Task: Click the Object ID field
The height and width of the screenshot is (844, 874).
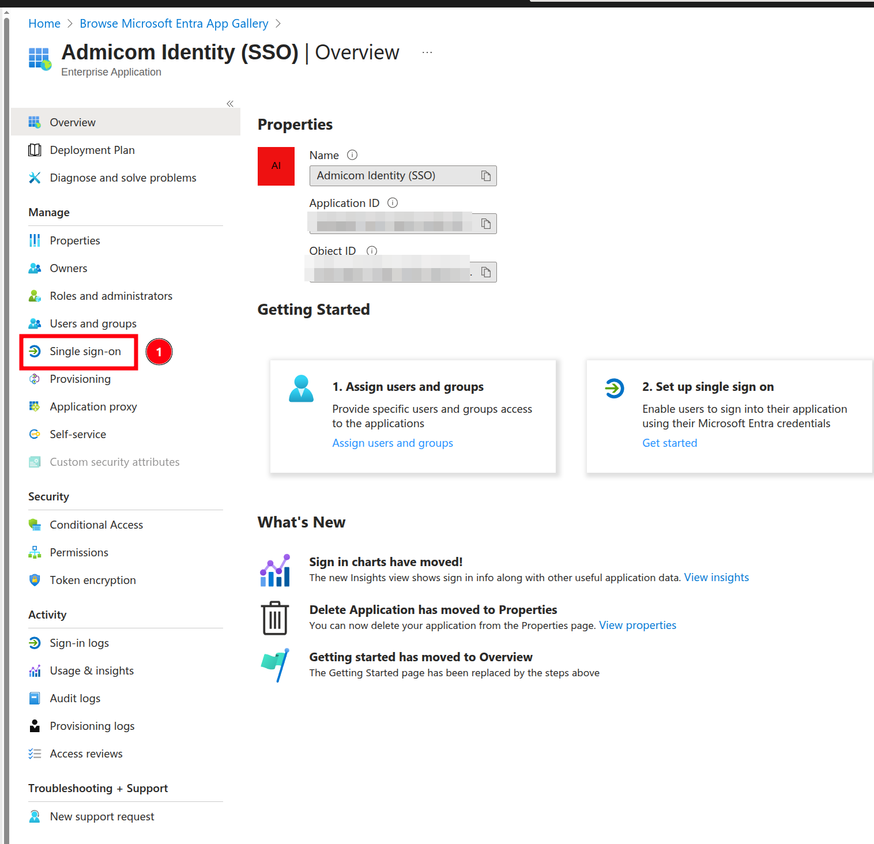Action: (x=403, y=272)
